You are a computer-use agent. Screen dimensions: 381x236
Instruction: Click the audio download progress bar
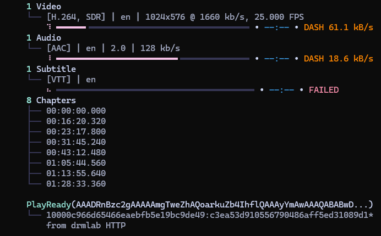point(153,59)
